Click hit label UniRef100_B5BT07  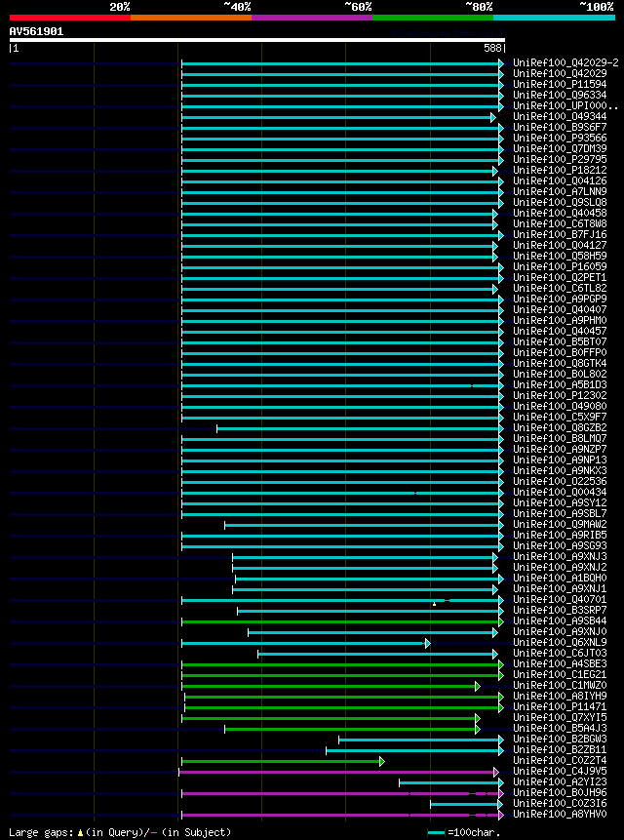[560, 341]
